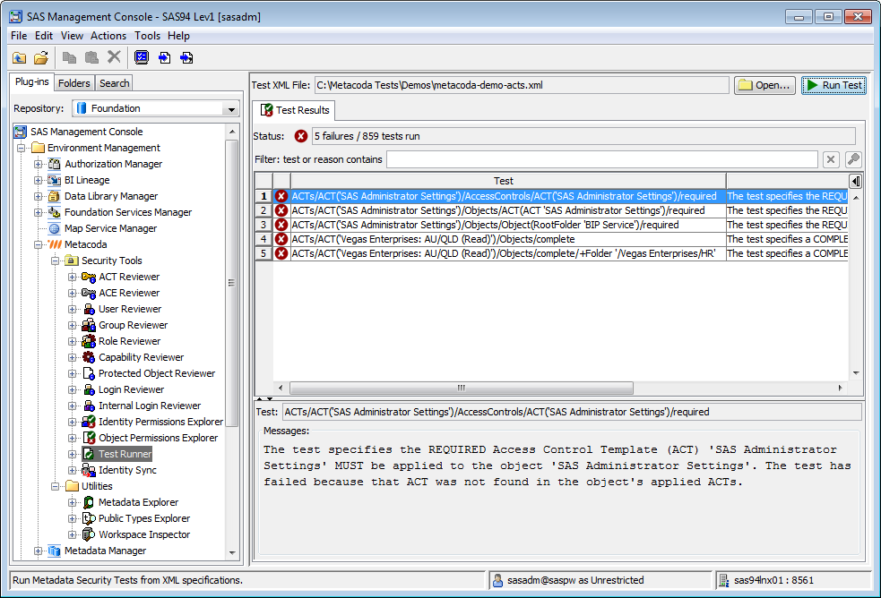
Task: Expand the Data Library Manager node
Action: (39, 196)
